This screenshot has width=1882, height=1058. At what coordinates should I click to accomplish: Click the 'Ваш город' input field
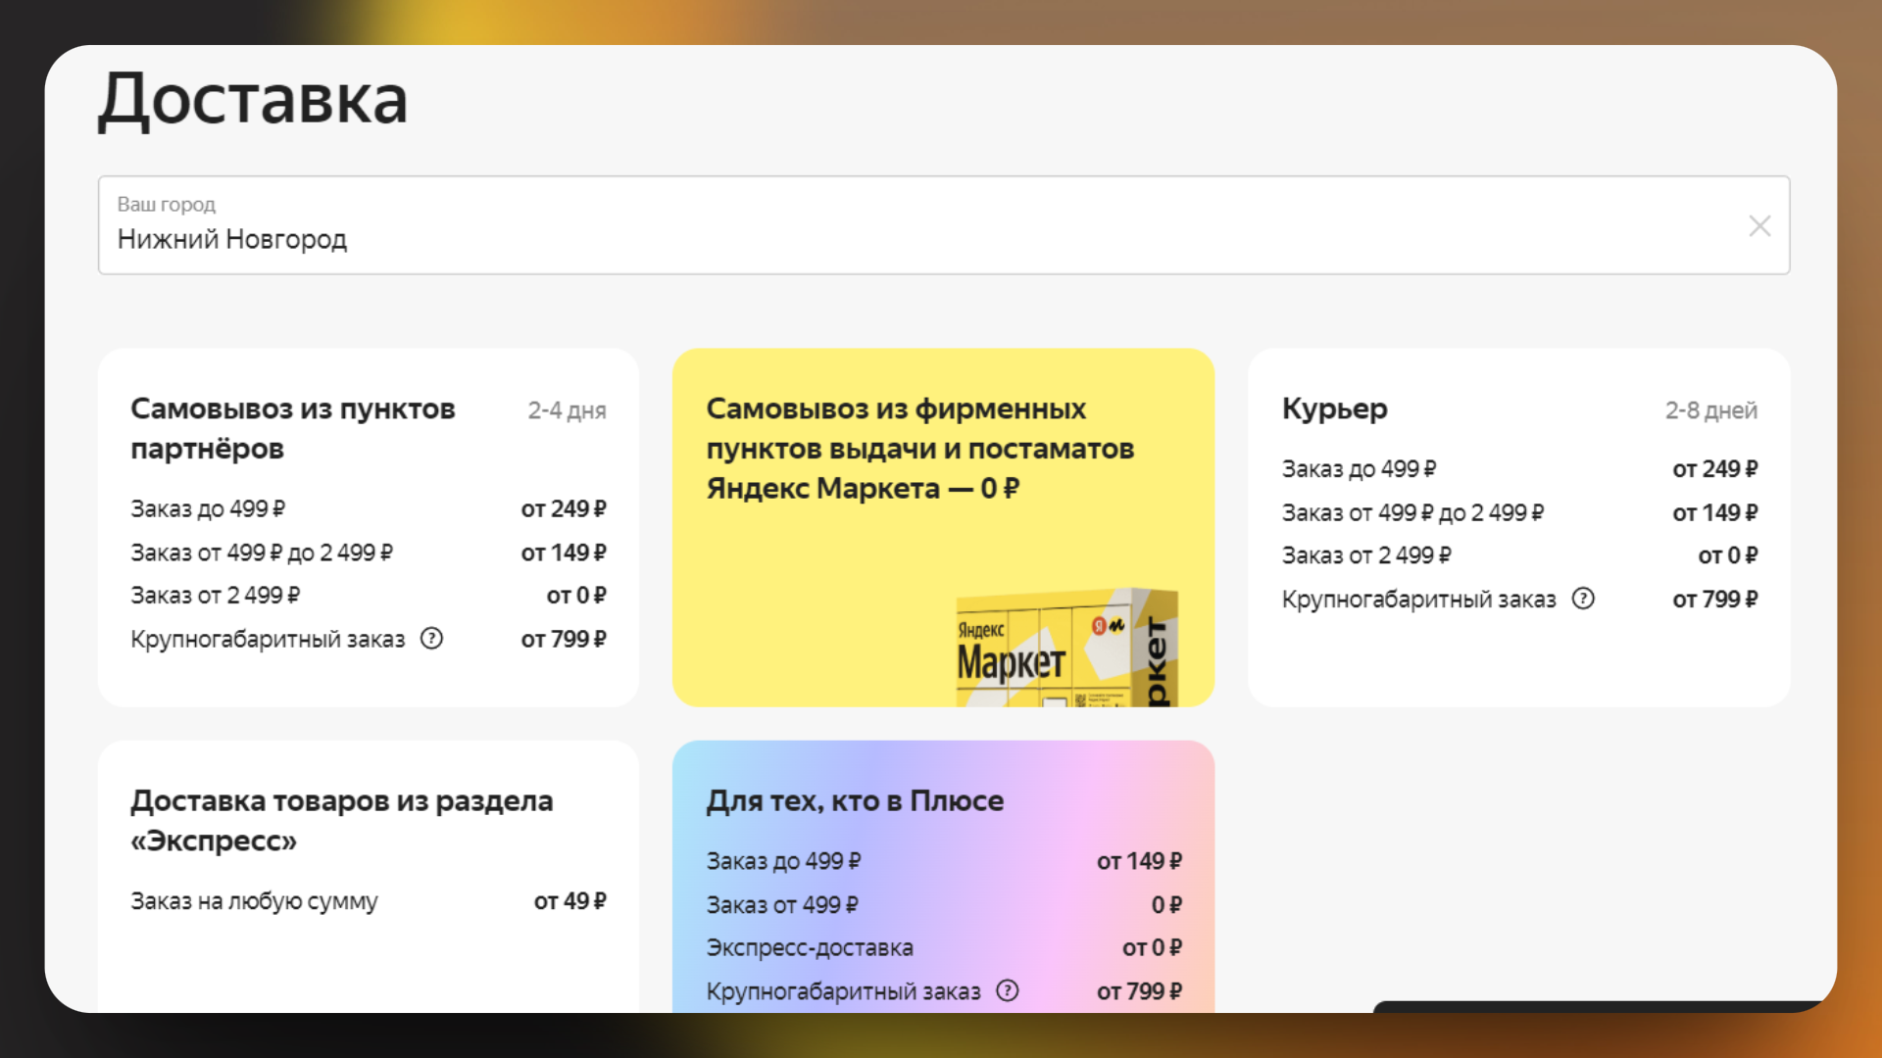coord(944,225)
